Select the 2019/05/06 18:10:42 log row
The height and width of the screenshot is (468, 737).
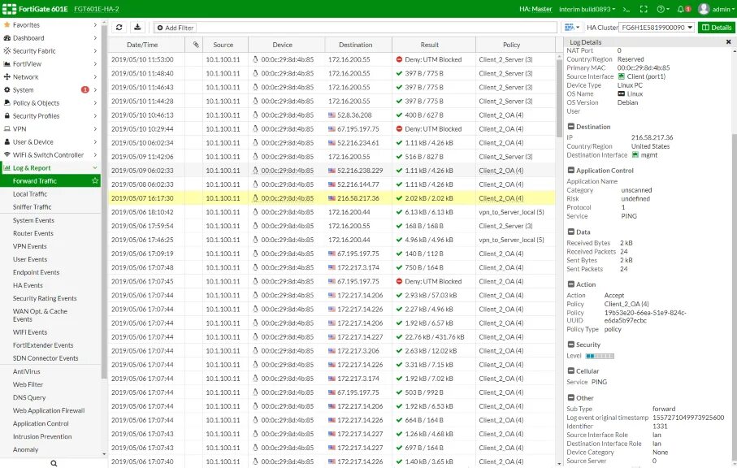point(332,212)
